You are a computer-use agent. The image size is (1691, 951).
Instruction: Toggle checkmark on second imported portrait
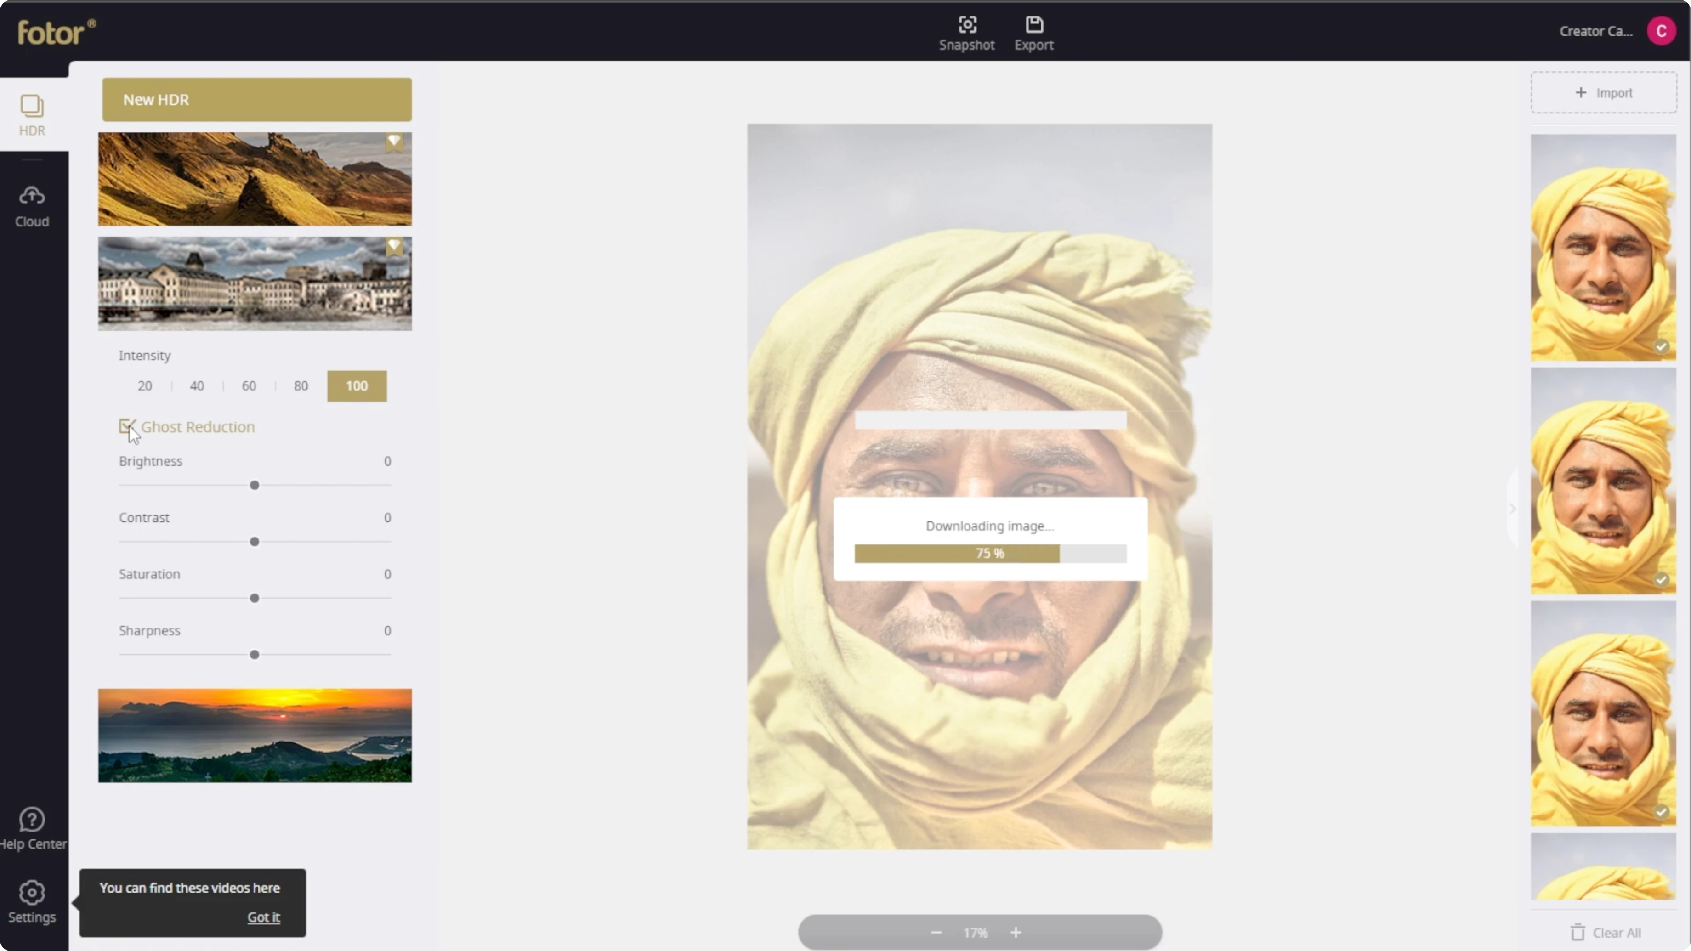1661,579
